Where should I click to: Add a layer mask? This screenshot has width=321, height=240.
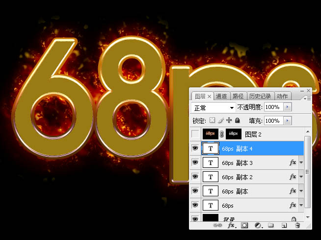point(244,226)
